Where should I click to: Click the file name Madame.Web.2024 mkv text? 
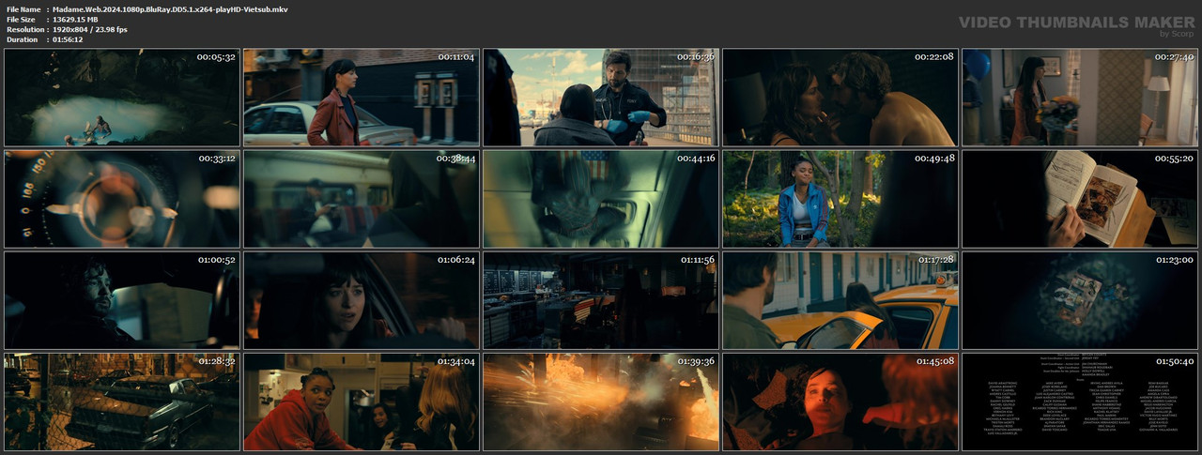coord(171,8)
